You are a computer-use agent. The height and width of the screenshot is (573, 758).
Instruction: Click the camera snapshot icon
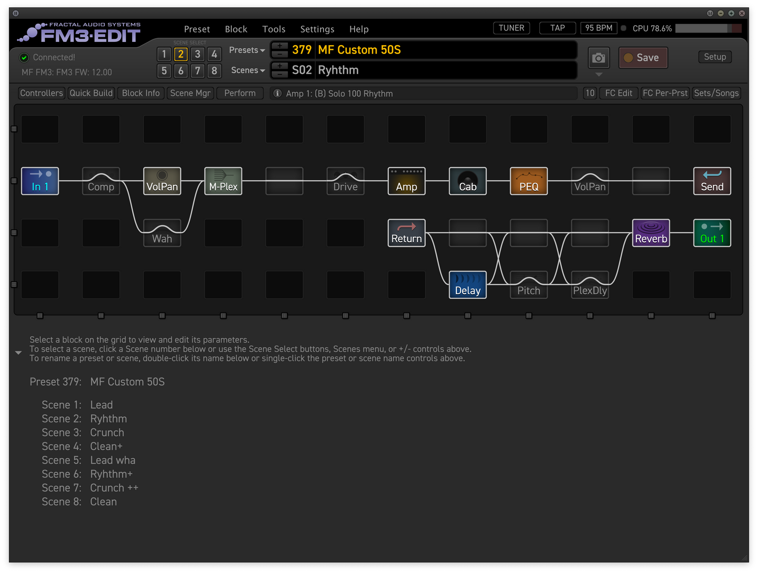pos(599,58)
